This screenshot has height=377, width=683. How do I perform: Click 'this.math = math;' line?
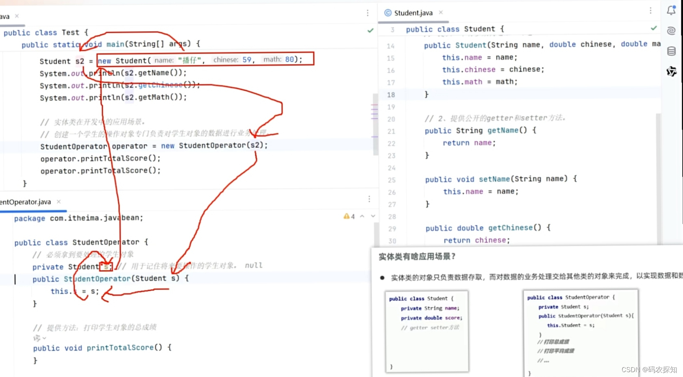[x=480, y=82]
